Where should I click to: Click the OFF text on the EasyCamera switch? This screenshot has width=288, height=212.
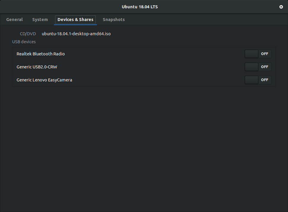point(265,80)
